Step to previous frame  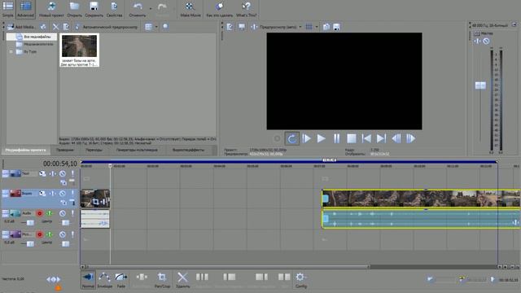(396, 138)
